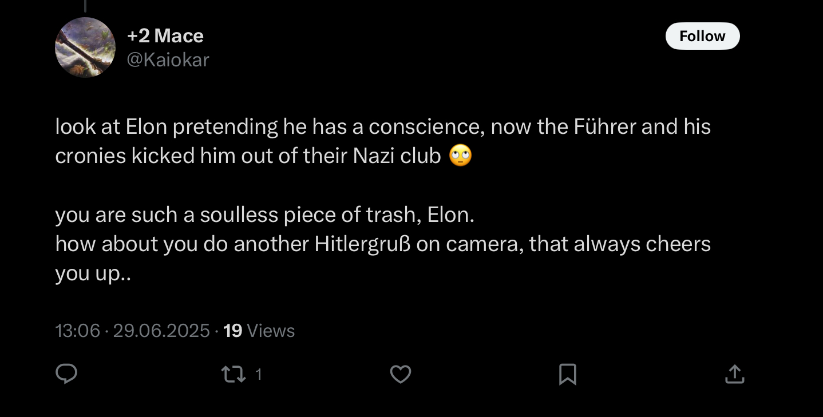Open +2 Mace's profile picture

[85, 47]
